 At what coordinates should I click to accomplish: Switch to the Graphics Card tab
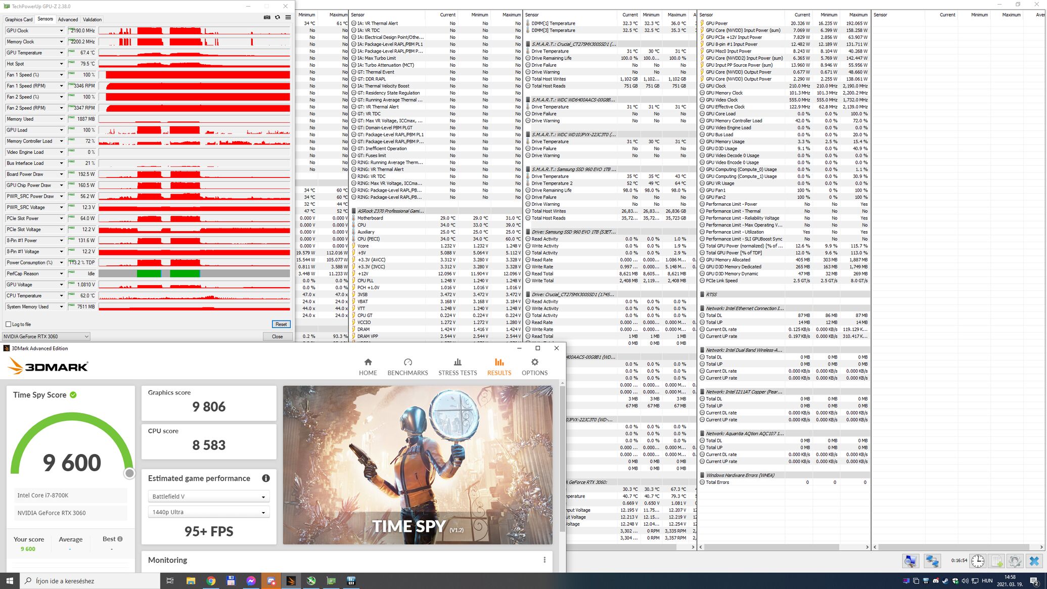click(x=19, y=20)
